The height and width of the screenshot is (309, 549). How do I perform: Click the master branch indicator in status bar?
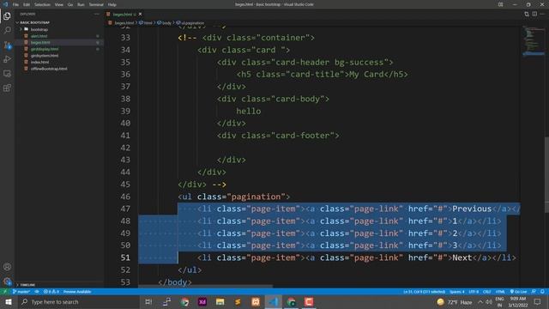pyautogui.click(x=21, y=292)
